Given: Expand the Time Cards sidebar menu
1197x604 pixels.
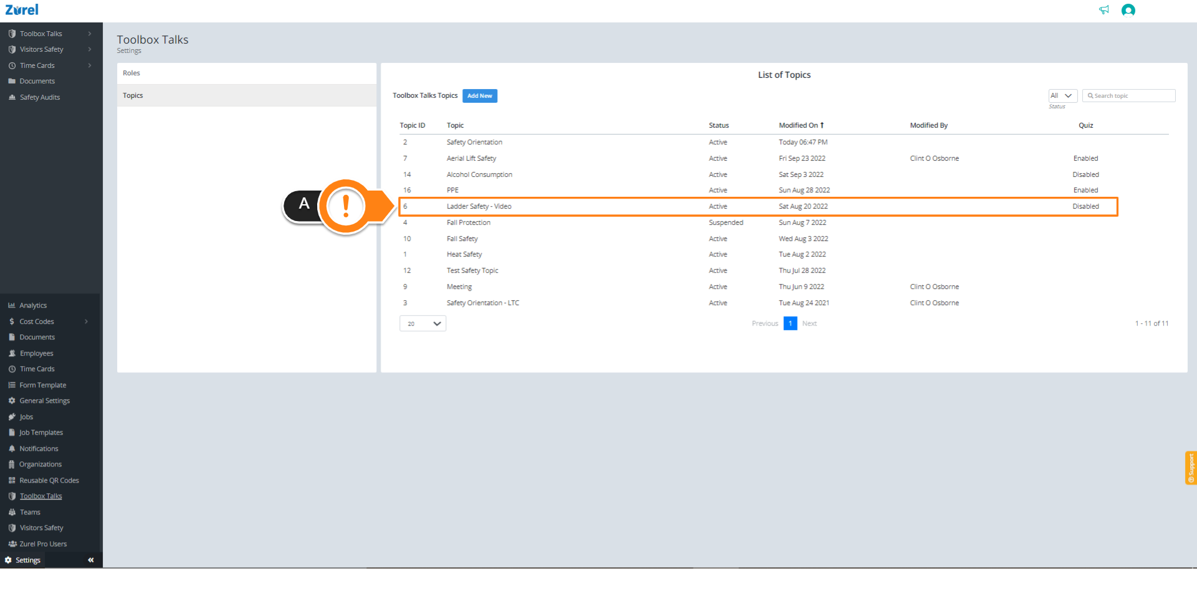Looking at the screenshot, I should (37, 65).
